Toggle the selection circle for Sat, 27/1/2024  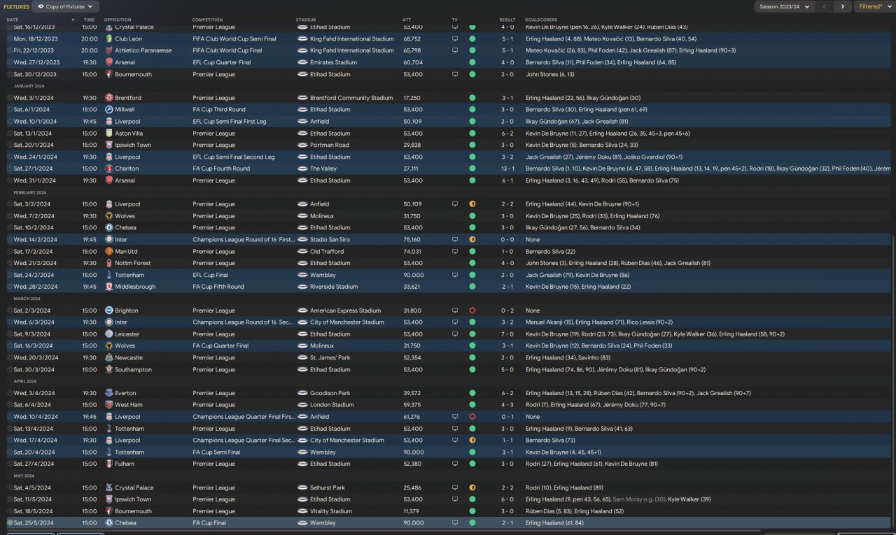[x=10, y=169]
